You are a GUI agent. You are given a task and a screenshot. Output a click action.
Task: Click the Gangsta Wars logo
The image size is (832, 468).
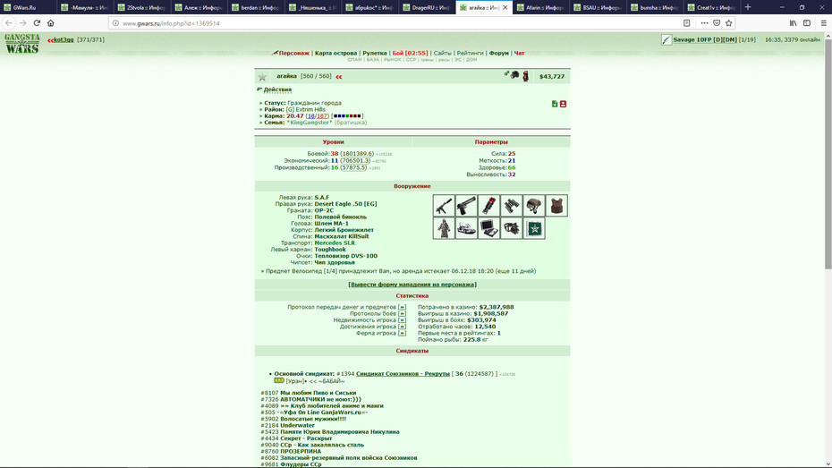tap(21, 44)
